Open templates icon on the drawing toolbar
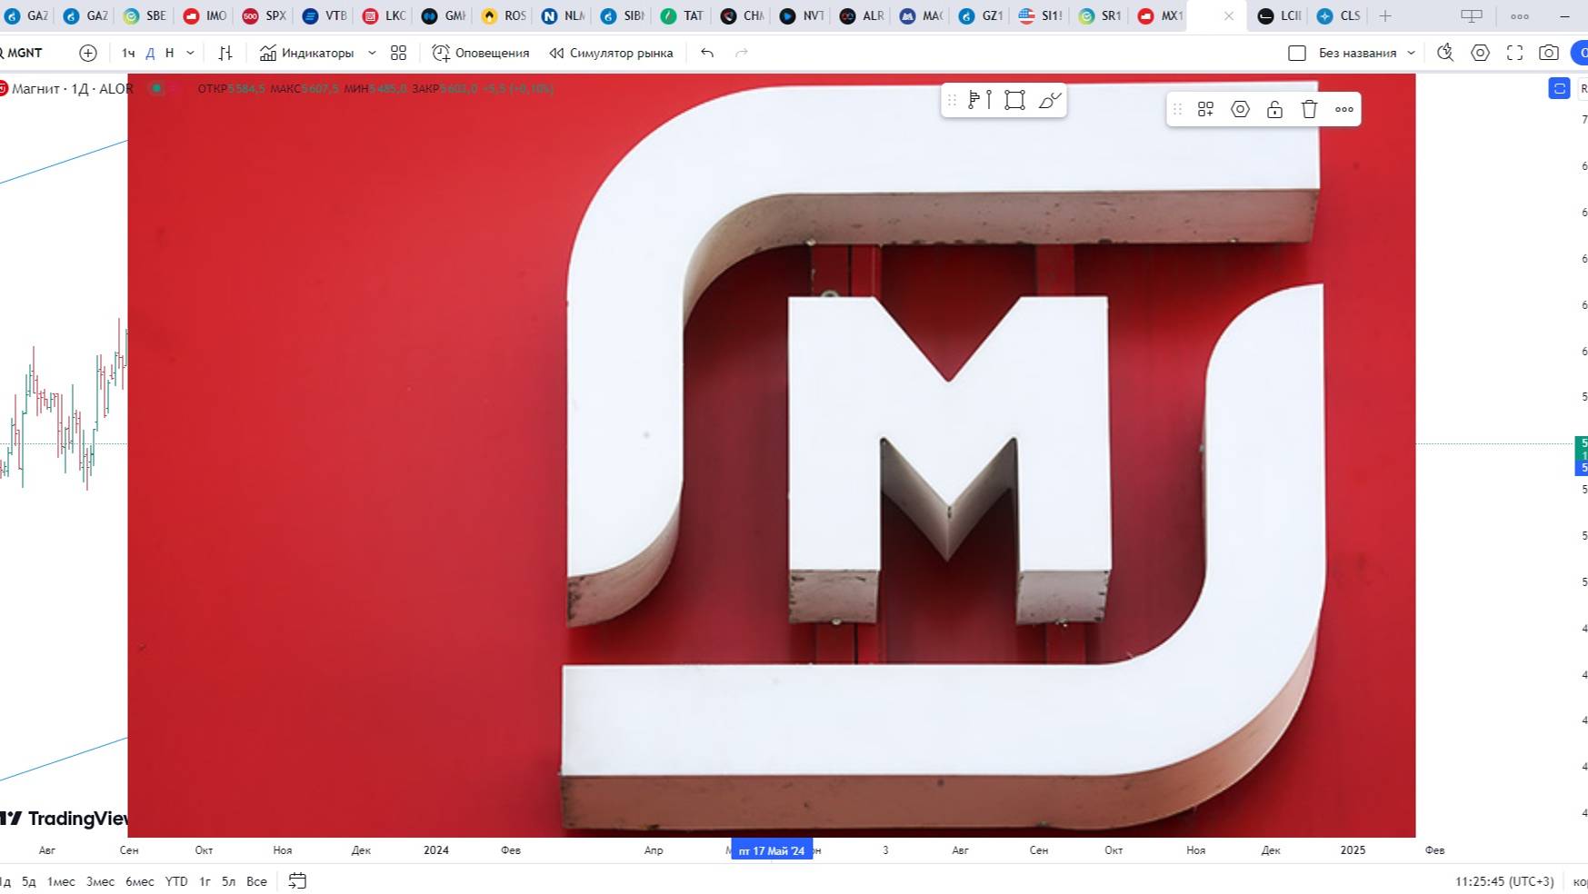1588x894 pixels. pyautogui.click(x=1206, y=109)
